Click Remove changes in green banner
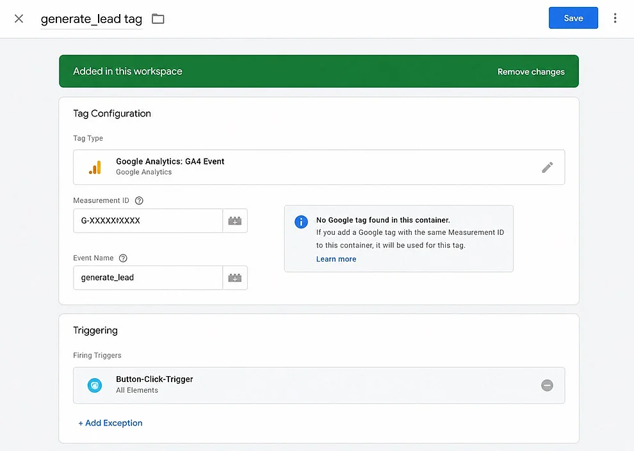 click(x=531, y=72)
